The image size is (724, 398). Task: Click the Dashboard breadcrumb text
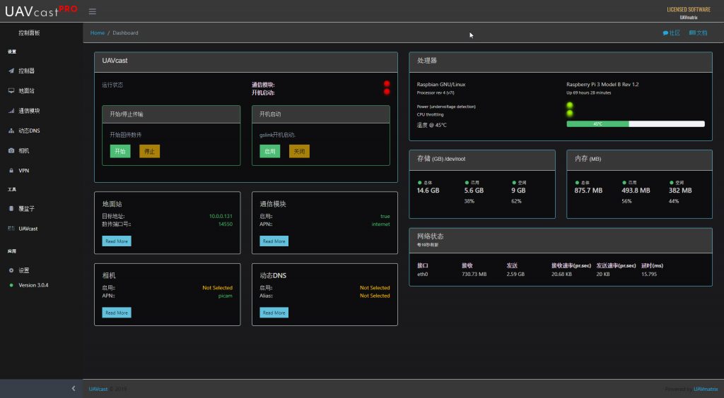125,32
